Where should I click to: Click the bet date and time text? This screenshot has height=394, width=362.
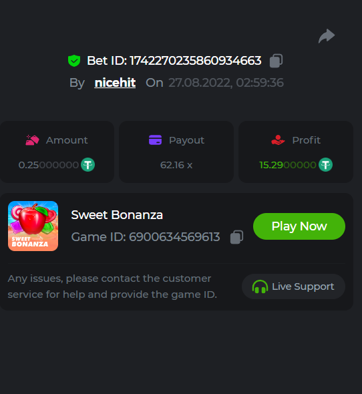(226, 83)
